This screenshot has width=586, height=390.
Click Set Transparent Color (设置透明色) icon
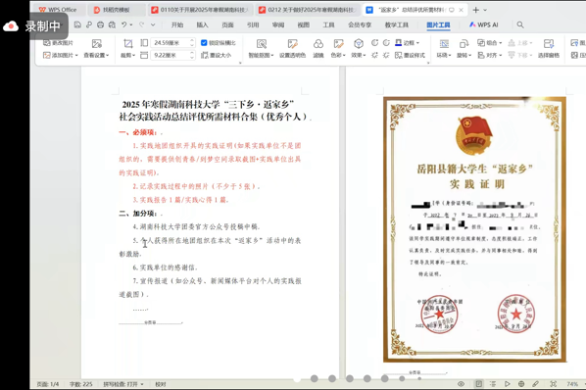pyautogui.click(x=292, y=44)
